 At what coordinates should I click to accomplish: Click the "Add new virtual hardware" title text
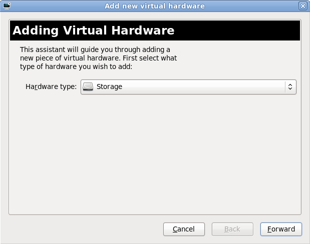click(x=155, y=6)
